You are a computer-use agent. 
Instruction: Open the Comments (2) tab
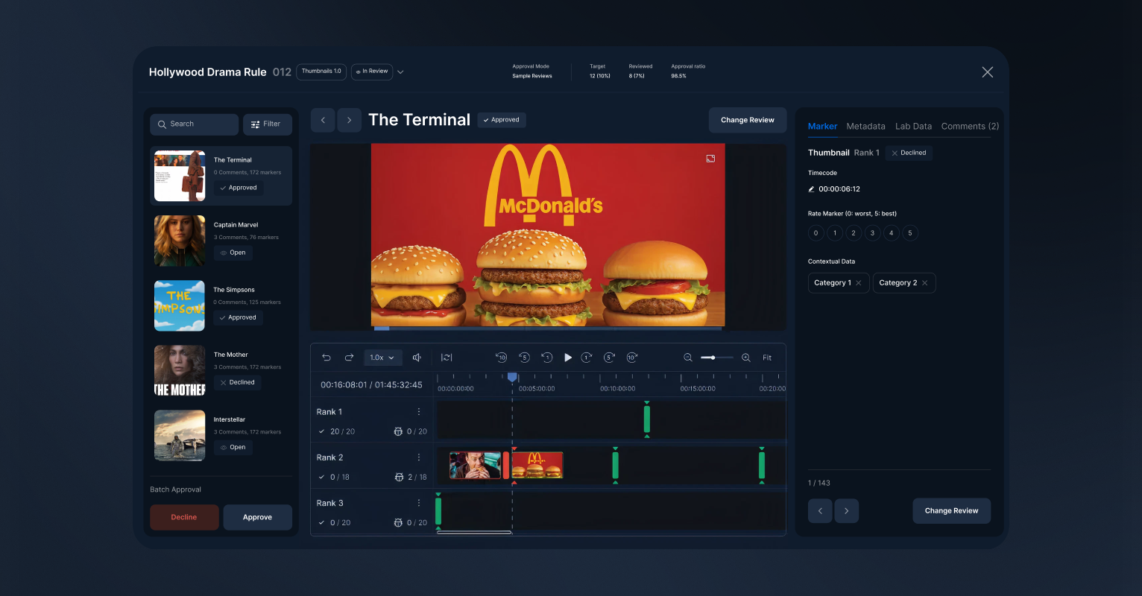[970, 127]
